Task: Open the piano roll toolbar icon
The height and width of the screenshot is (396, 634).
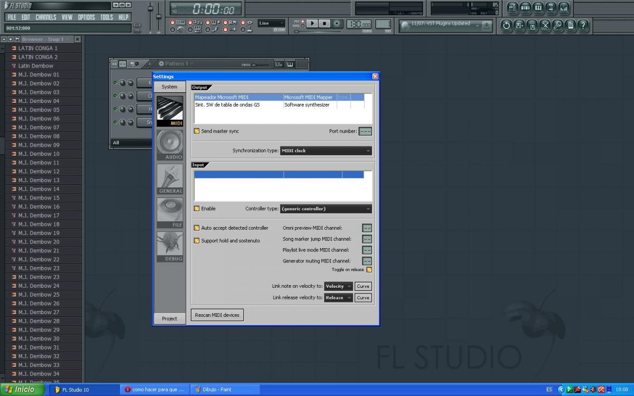Action: (538, 8)
